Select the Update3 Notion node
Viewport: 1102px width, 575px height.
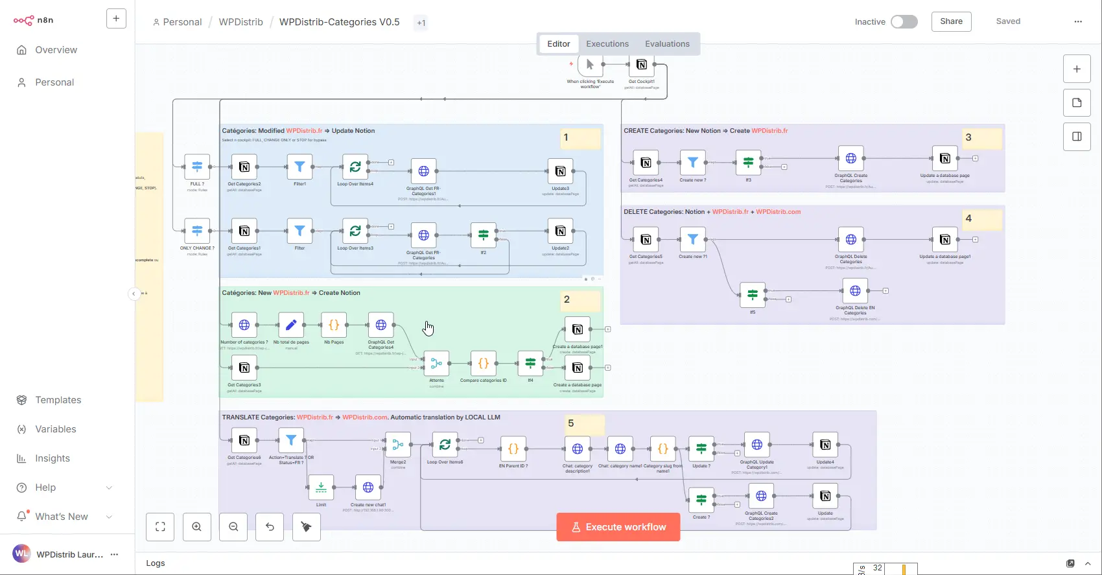(x=560, y=171)
